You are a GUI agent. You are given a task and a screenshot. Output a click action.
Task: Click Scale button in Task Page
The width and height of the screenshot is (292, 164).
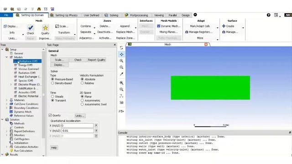click(x=59, y=60)
